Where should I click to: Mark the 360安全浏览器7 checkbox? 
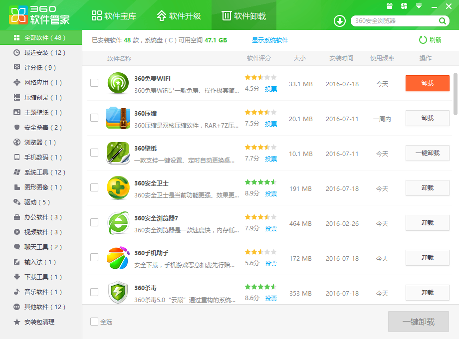(x=94, y=222)
